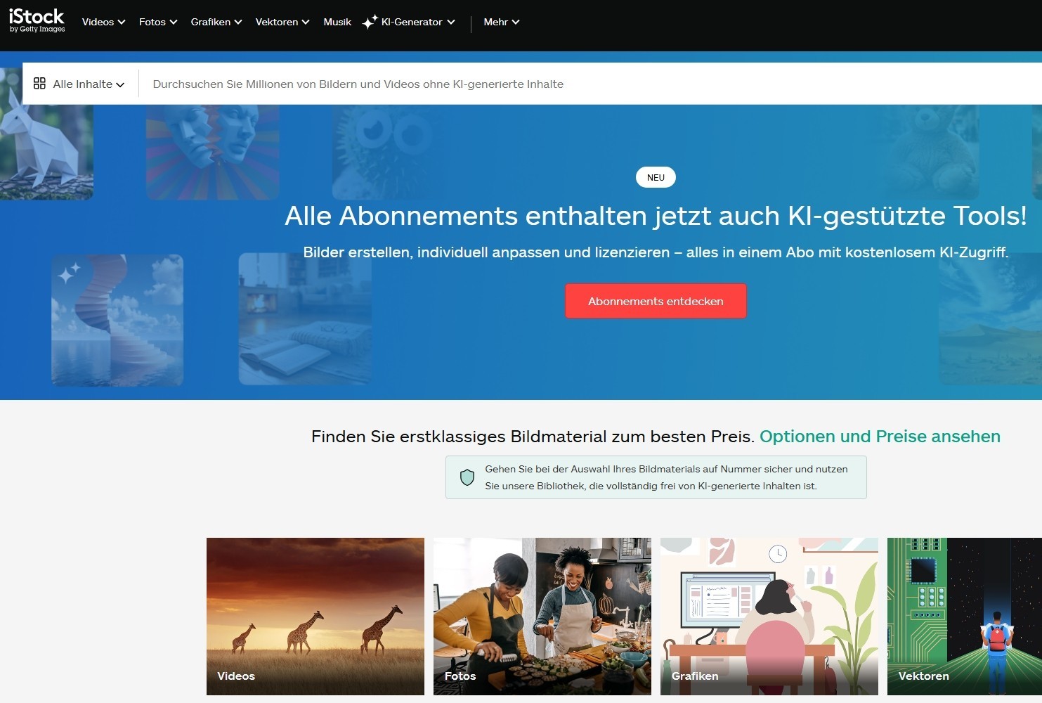
Task: Open the Videos giraffe sunset thumbnail
Action: (315, 617)
